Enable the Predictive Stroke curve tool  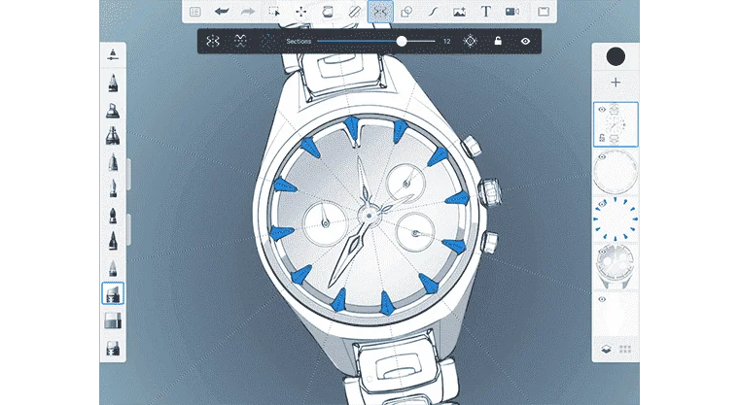(x=433, y=12)
